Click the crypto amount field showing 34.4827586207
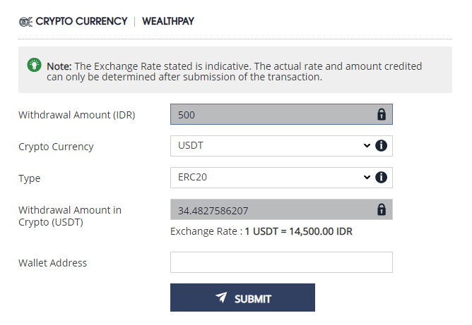 tap(272, 209)
